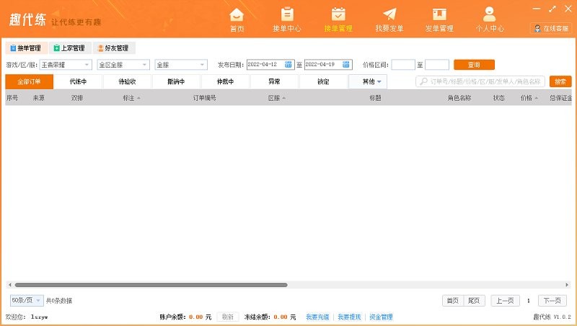Open 个人中心 profile icon
This screenshot has width=577, height=326.
(490, 14)
